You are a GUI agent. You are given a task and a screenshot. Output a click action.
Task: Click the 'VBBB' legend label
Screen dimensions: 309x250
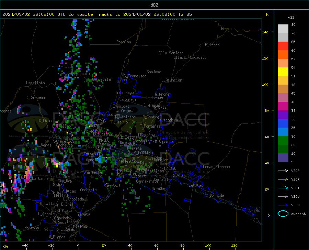(x=295, y=205)
